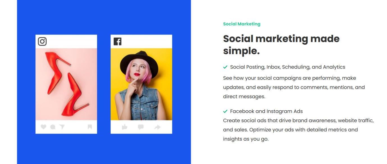Click the comment icon on Facebook card
Image resolution: width=387 pixels, height=164 pixels.
[141, 127]
